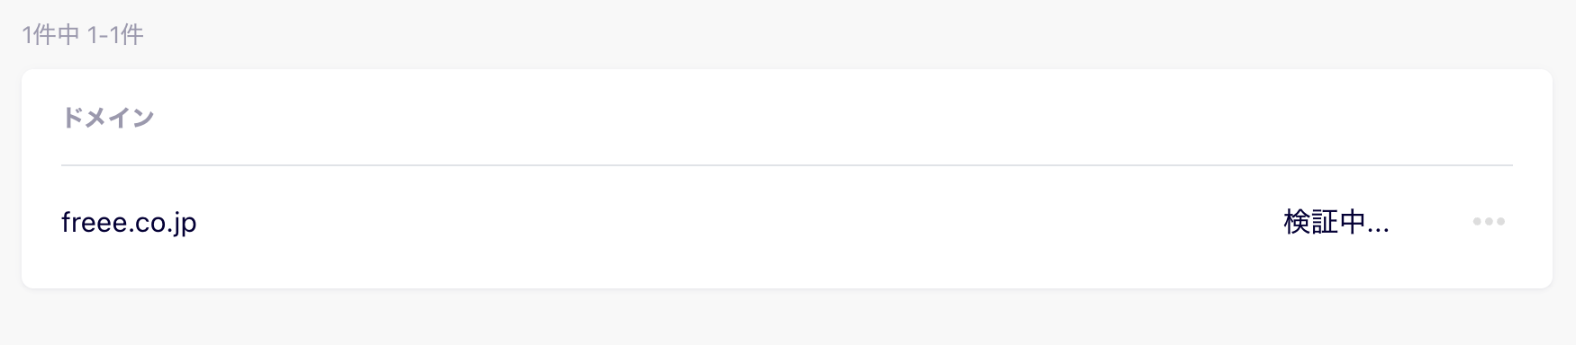The height and width of the screenshot is (345, 1576).
Task: Click pagination summary text 1件中 1-1件
Action: (x=83, y=35)
